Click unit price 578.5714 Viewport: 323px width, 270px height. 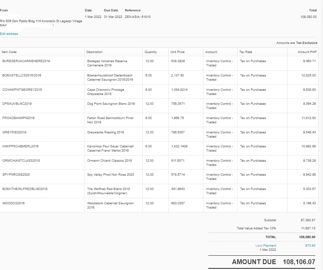178,174
